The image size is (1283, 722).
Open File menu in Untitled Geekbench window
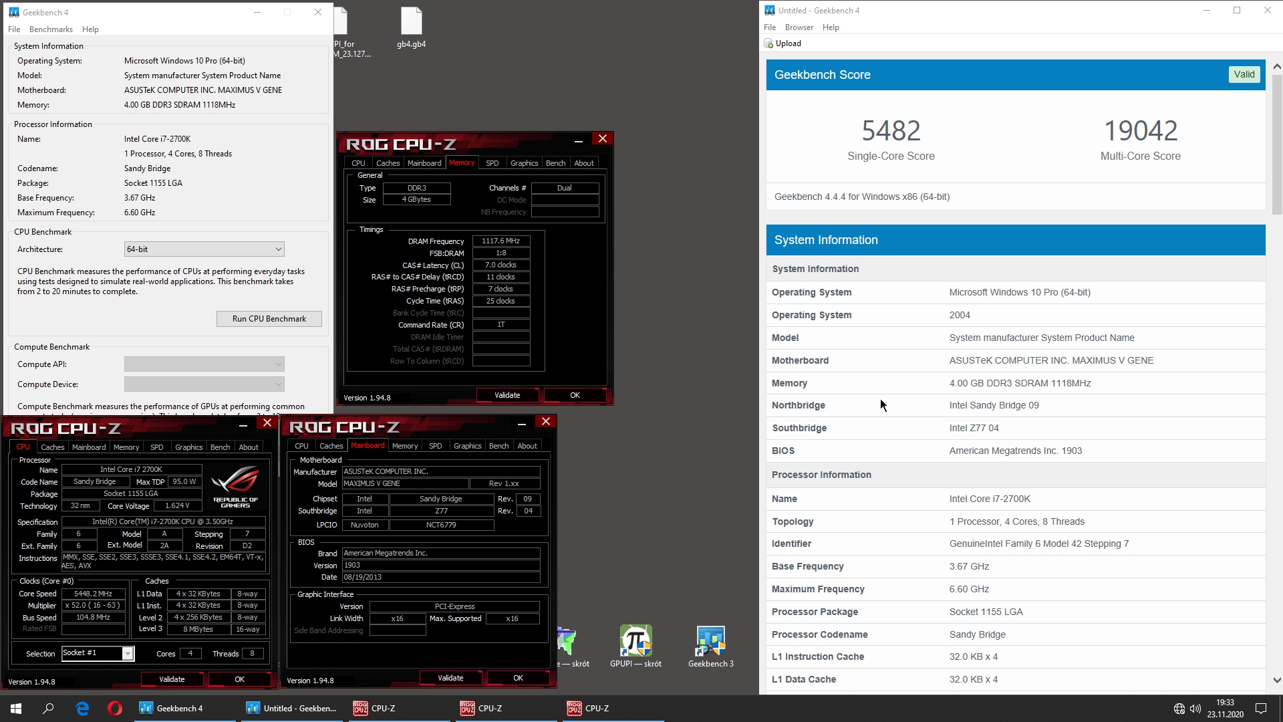(770, 27)
